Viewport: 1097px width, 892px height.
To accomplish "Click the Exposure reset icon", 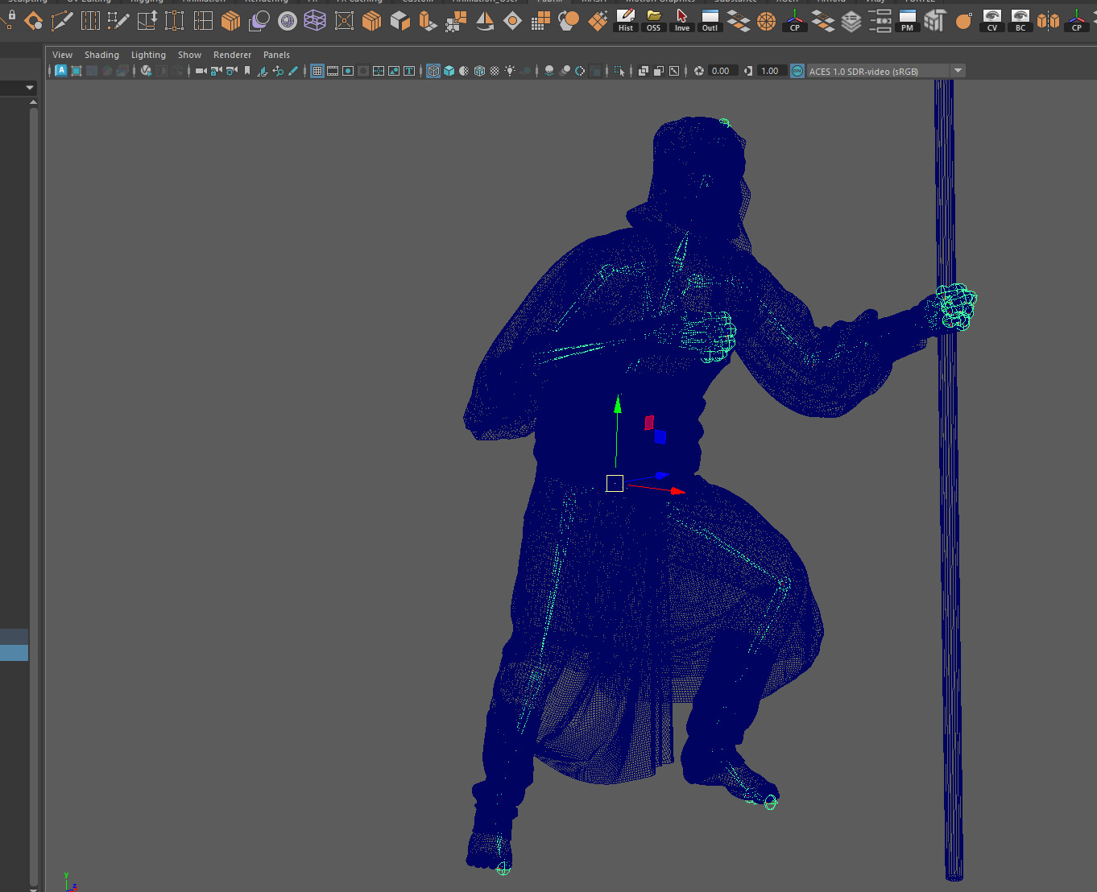I will pos(699,71).
